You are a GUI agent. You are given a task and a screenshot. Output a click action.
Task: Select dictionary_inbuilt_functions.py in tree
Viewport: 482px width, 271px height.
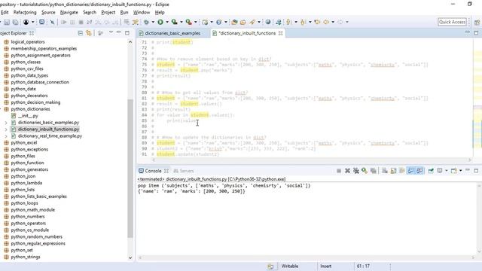[x=48, y=129]
